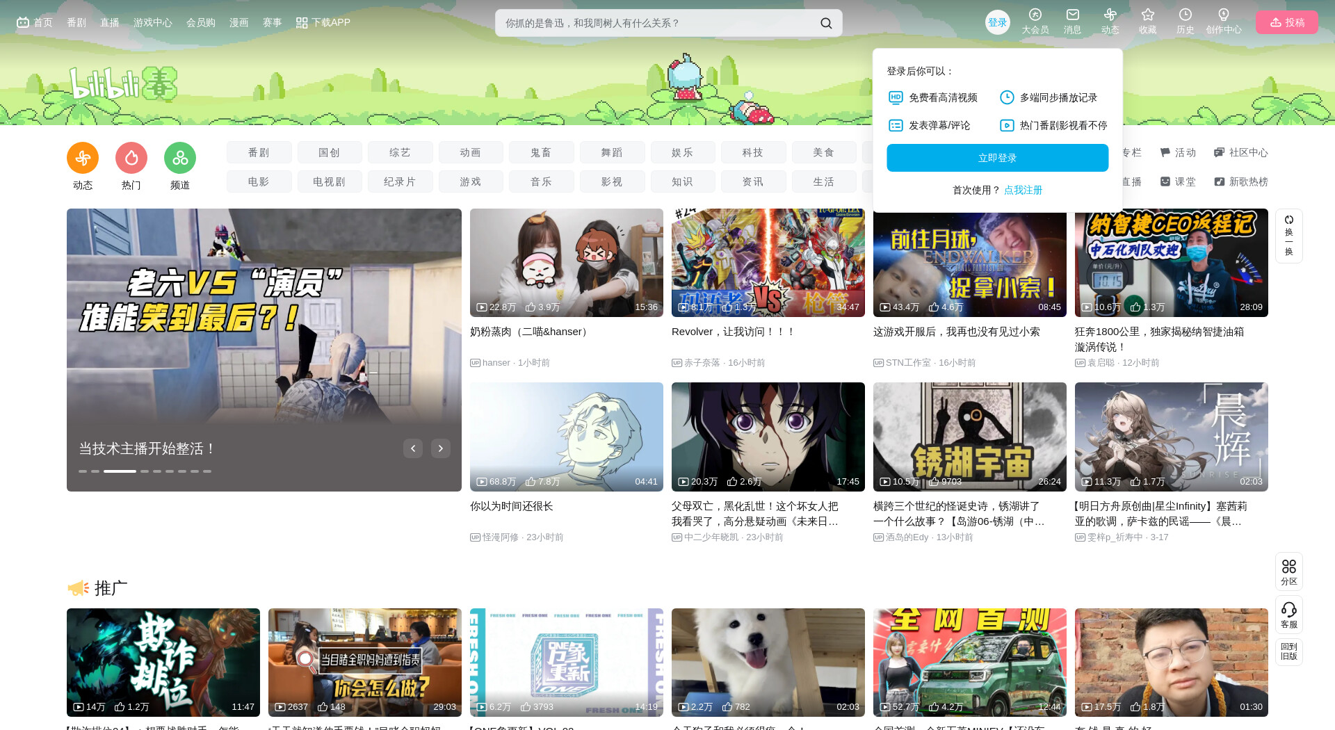
Task: Select the 音乐 category tag
Action: point(542,181)
